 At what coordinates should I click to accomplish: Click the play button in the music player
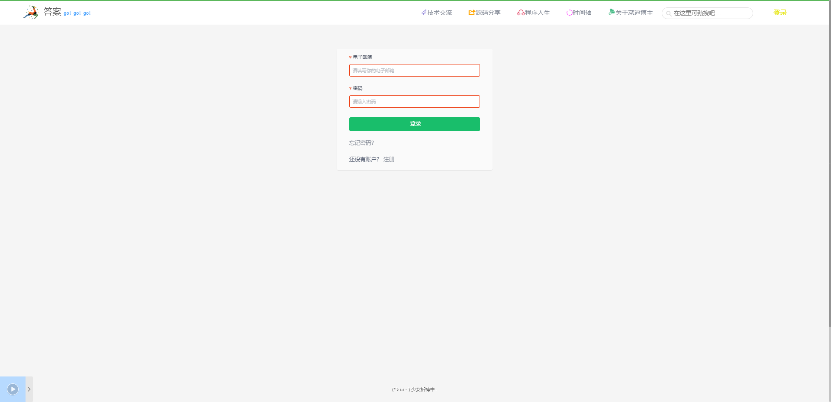tap(13, 389)
